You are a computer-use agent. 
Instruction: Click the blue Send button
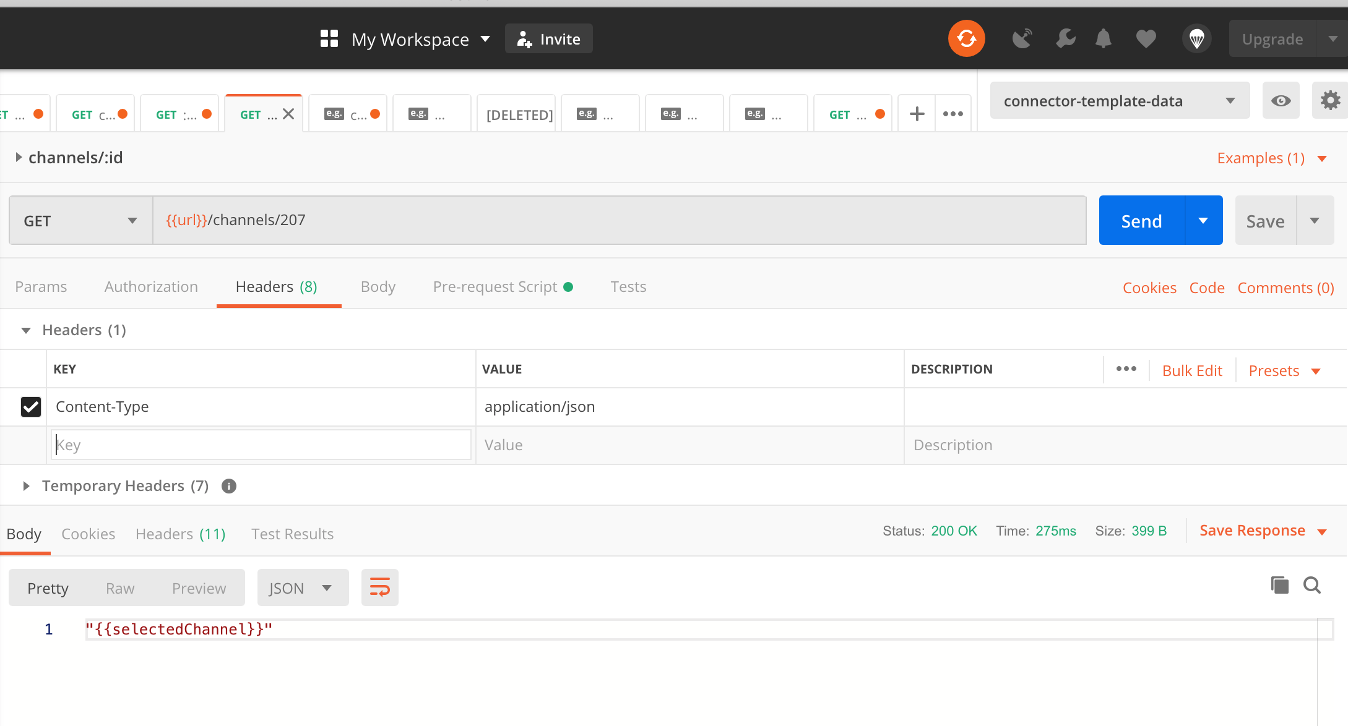pos(1141,221)
